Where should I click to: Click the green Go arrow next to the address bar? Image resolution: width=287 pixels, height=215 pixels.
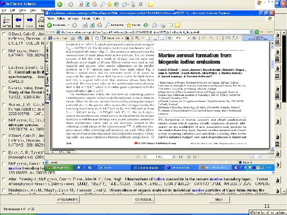point(257,32)
